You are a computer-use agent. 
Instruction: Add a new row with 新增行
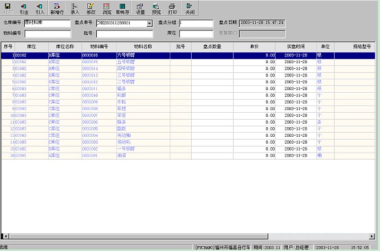coord(57,9)
